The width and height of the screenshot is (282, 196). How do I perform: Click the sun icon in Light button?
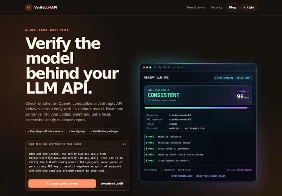click(x=244, y=7)
